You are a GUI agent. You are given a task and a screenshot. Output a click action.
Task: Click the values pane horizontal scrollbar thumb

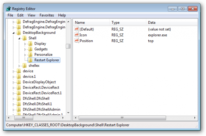(122, 118)
